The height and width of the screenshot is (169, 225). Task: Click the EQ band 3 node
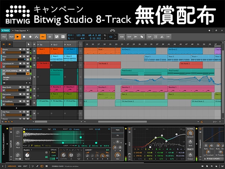tap(162, 135)
